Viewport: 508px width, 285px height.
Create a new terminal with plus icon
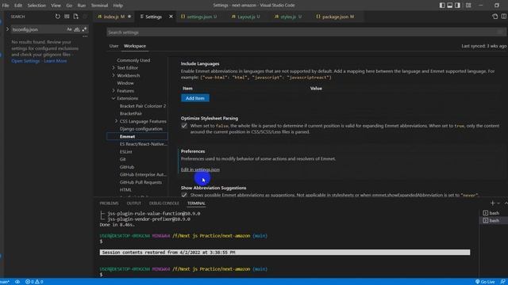point(492,203)
